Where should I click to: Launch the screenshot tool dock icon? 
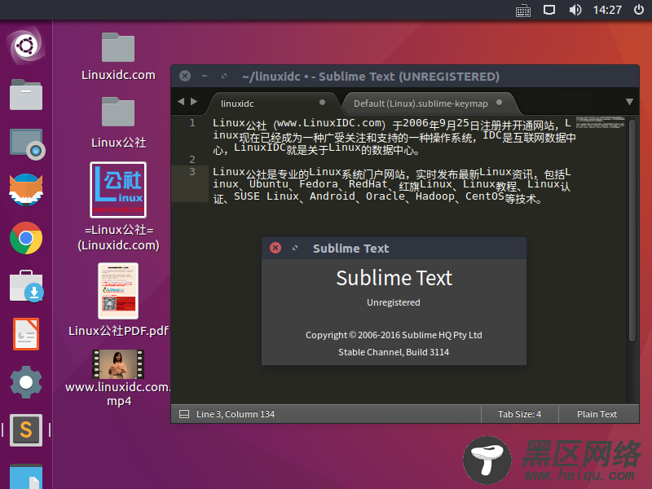pos(27,144)
